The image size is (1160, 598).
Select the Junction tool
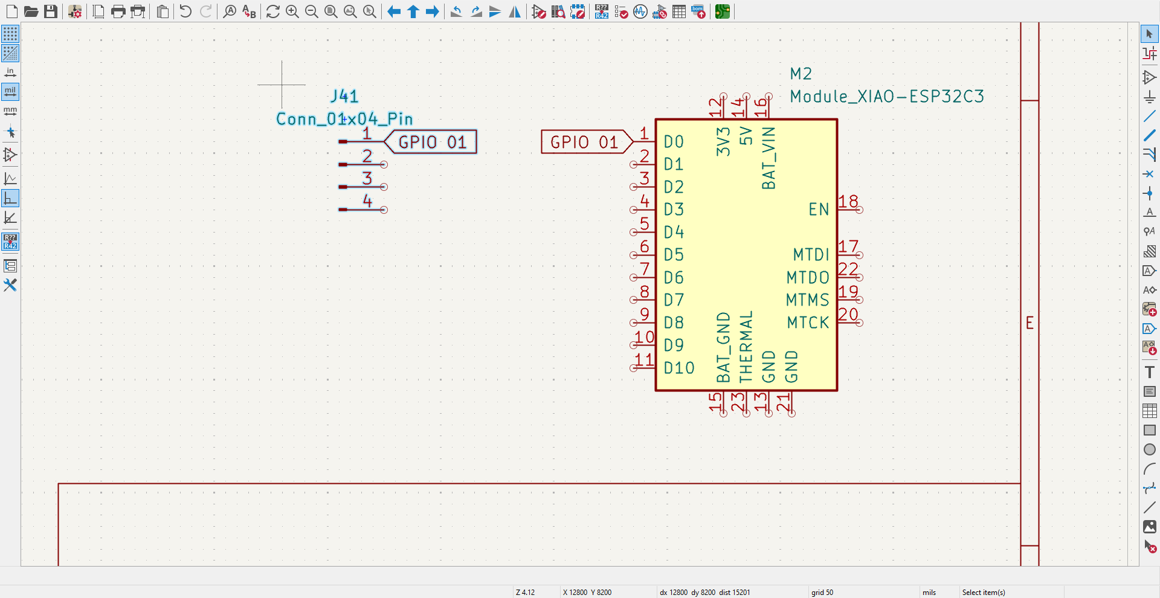coord(1150,193)
